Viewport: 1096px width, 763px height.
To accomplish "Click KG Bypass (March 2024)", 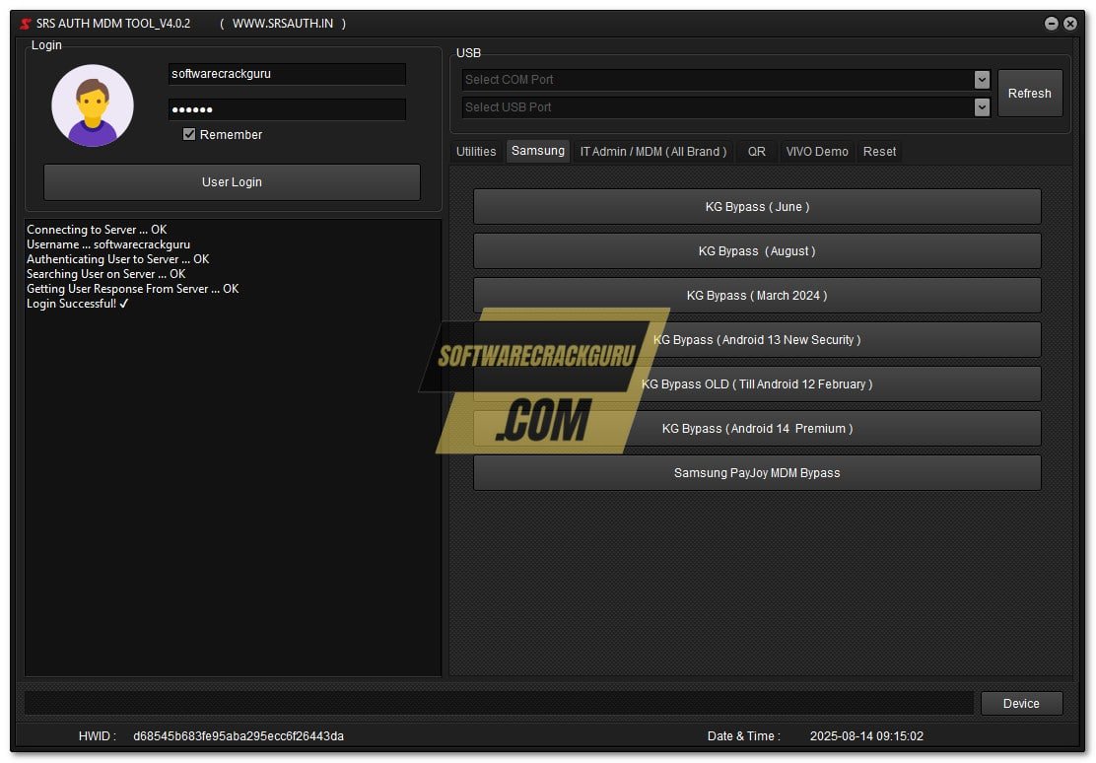I will (x=757, y=295).
